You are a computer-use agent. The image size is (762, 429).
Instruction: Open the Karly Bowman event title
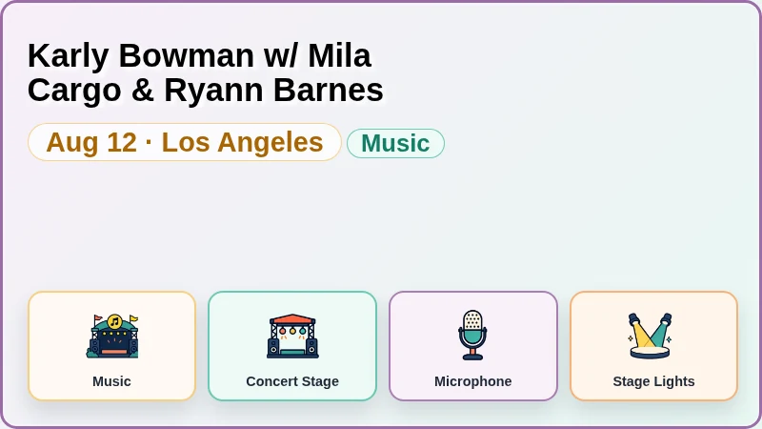(x=206, y=72)
